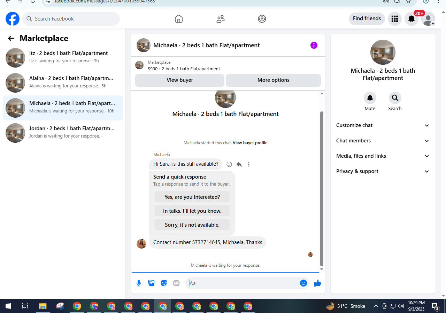Open the More options menu
This screenshot has width=446, height=313.
(x=273, y=80)
